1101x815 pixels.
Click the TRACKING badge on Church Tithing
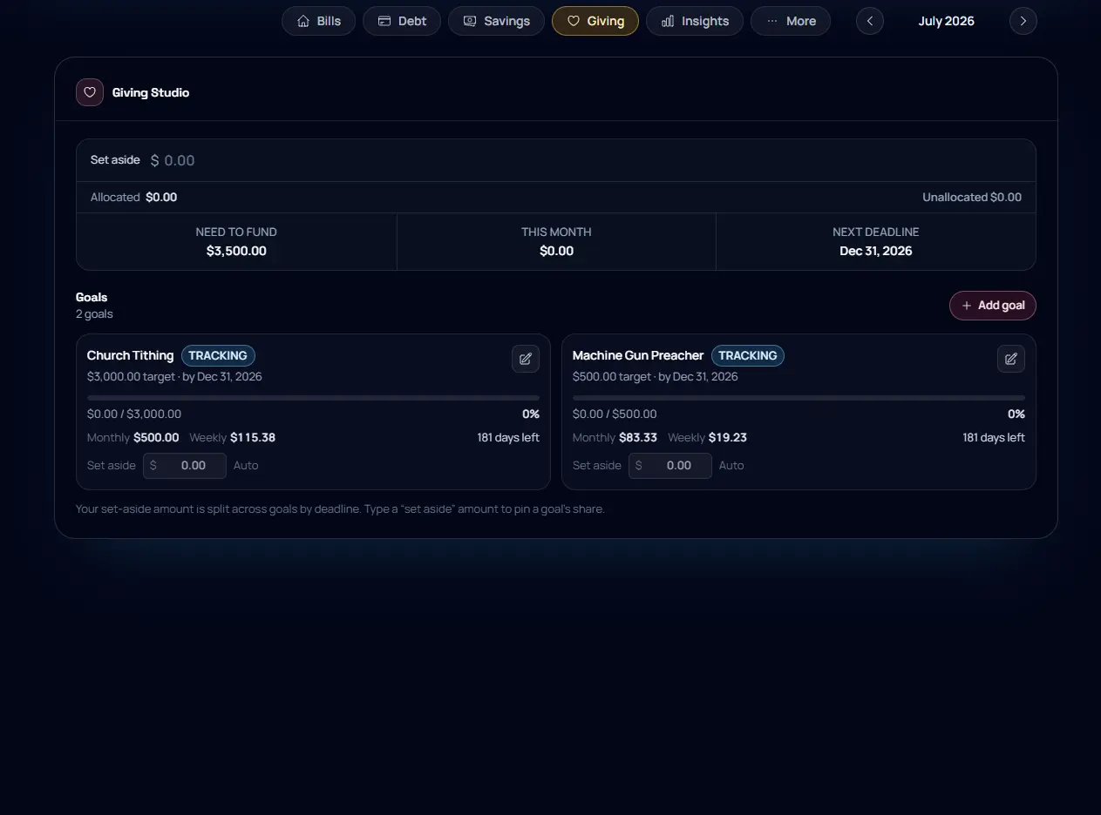[x=218, y=355]
